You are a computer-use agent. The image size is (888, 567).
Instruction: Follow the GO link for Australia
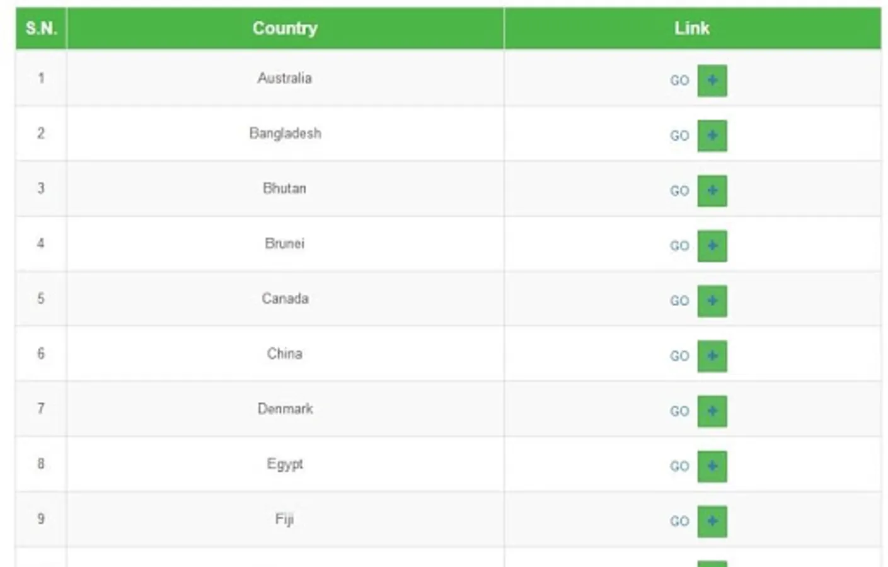tap(679, 81)
